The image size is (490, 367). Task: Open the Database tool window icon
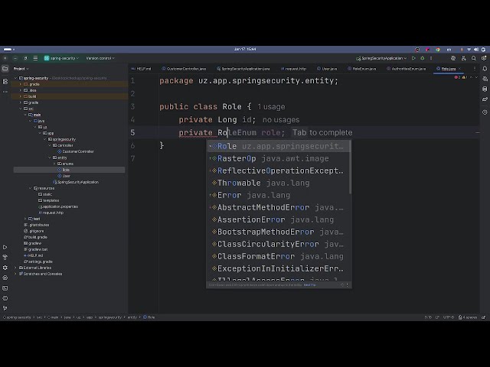click(485, 89)
